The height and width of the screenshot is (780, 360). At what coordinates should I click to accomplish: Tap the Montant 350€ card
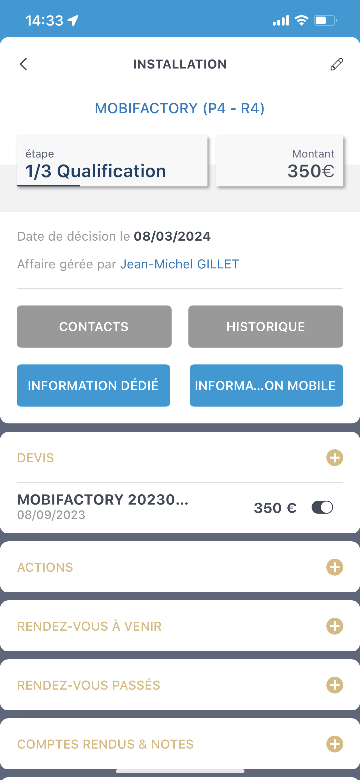(279, 161)
